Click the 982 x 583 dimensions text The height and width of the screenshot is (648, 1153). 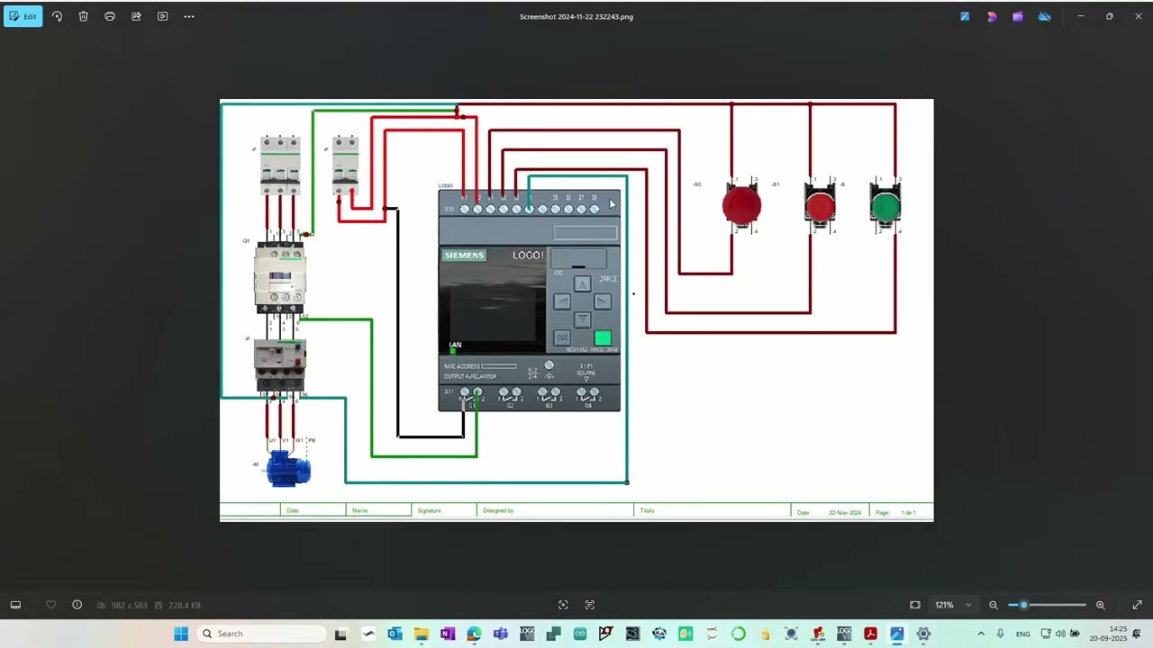tap(129, 606)
